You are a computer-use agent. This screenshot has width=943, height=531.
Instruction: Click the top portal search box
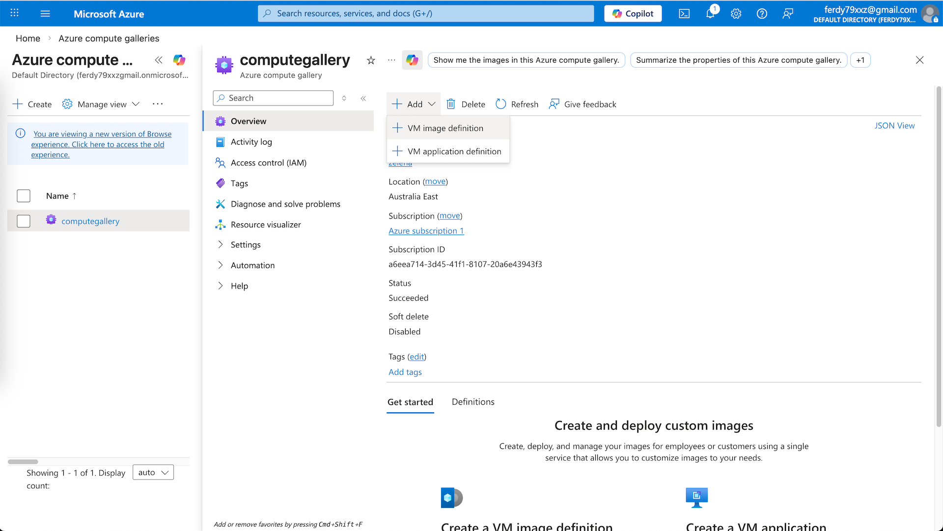tap(425, 14)
